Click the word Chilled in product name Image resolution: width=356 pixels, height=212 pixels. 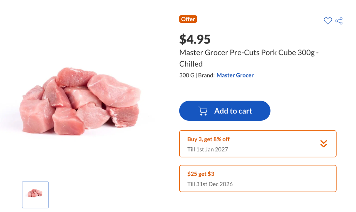pos(191,64)
